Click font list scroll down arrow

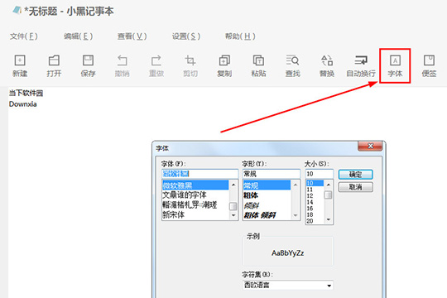[x=233, y=215]
